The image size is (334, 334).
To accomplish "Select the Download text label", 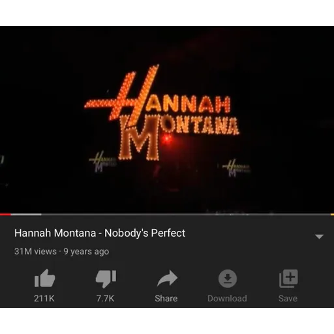I will pos(227,298).
